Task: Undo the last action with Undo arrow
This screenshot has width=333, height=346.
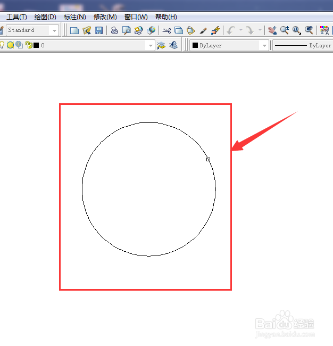Action: pos(231,30)
